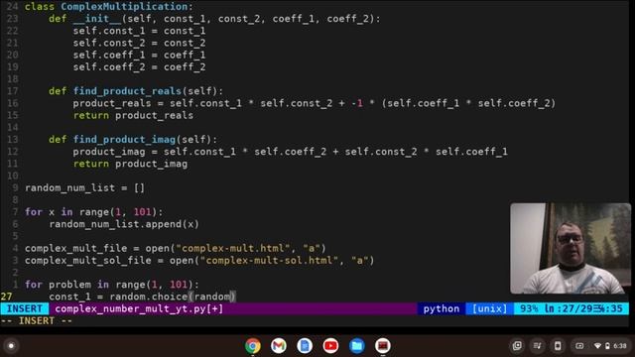The image size is (635, 357).
Task: Click the webcam overlay thumbnail
Action: [x=571, y=248]
